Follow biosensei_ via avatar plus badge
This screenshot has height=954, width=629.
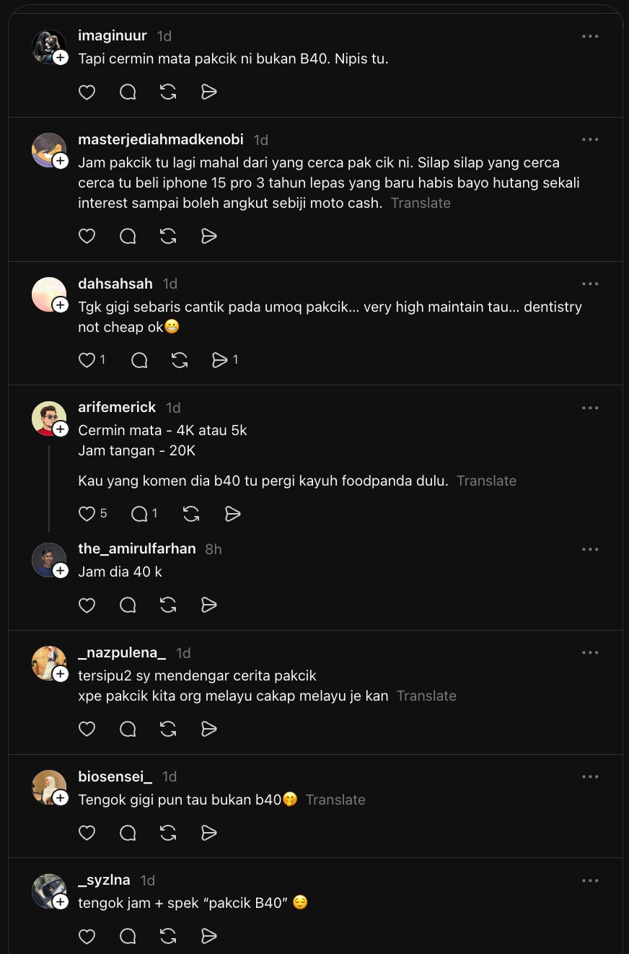coord(61,797)
